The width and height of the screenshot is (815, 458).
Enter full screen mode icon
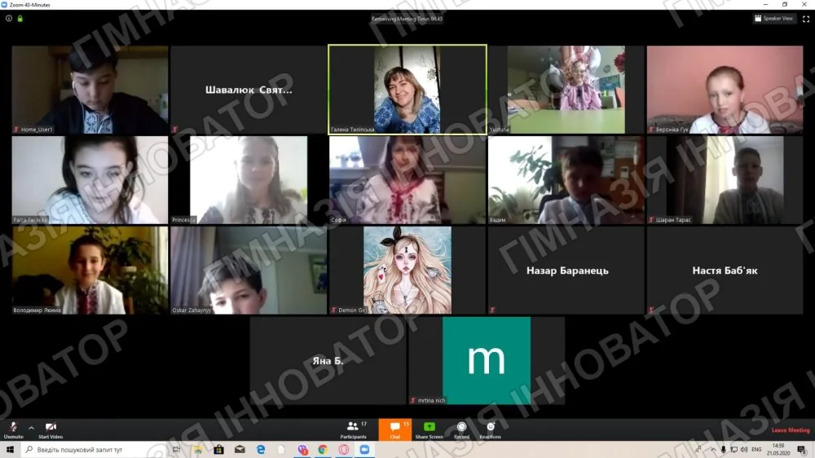806,19
